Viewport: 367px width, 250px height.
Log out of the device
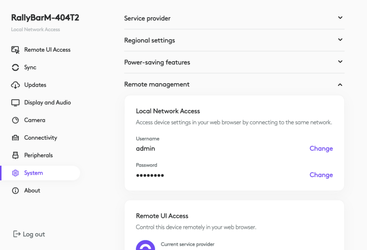29,234
